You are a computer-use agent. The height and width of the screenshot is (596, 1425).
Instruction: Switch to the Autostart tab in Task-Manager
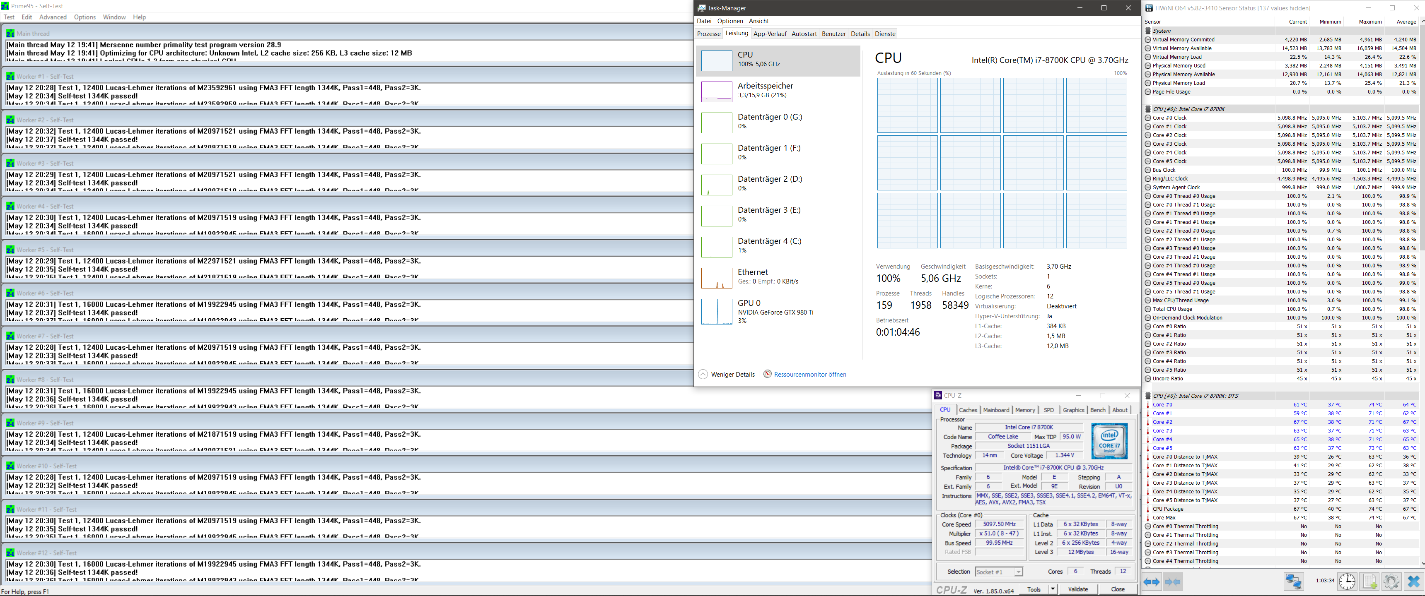[x=804, y=34]
